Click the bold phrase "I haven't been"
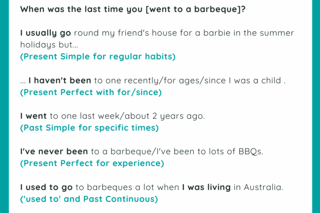The height and width of the screenshot is (213, 320). coord(60,80)
